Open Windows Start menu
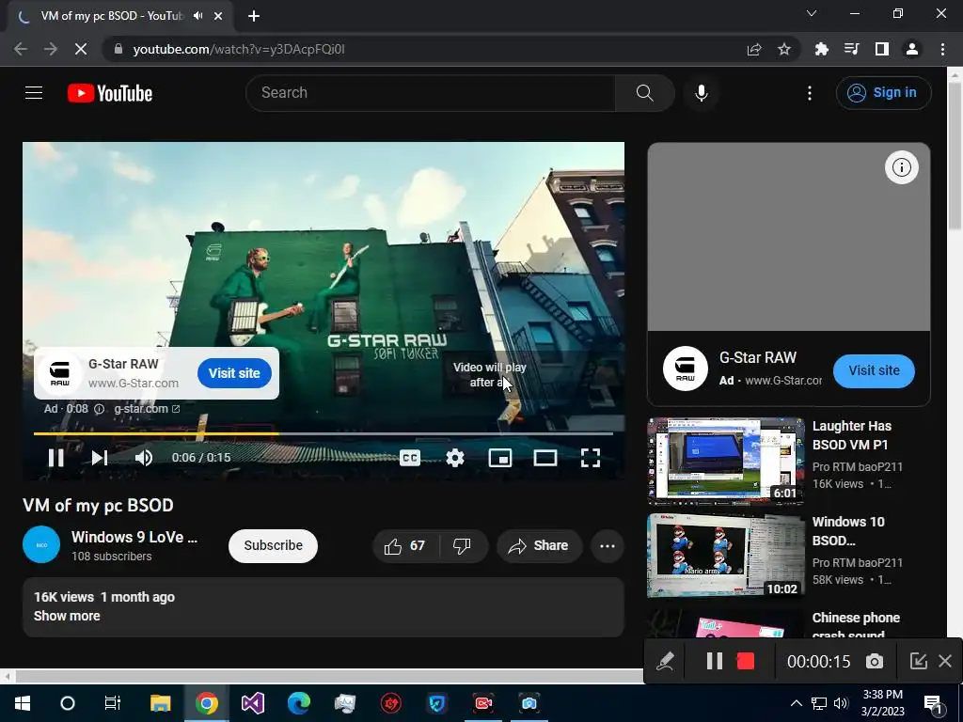Screen dimensions: 963x722 23,703
